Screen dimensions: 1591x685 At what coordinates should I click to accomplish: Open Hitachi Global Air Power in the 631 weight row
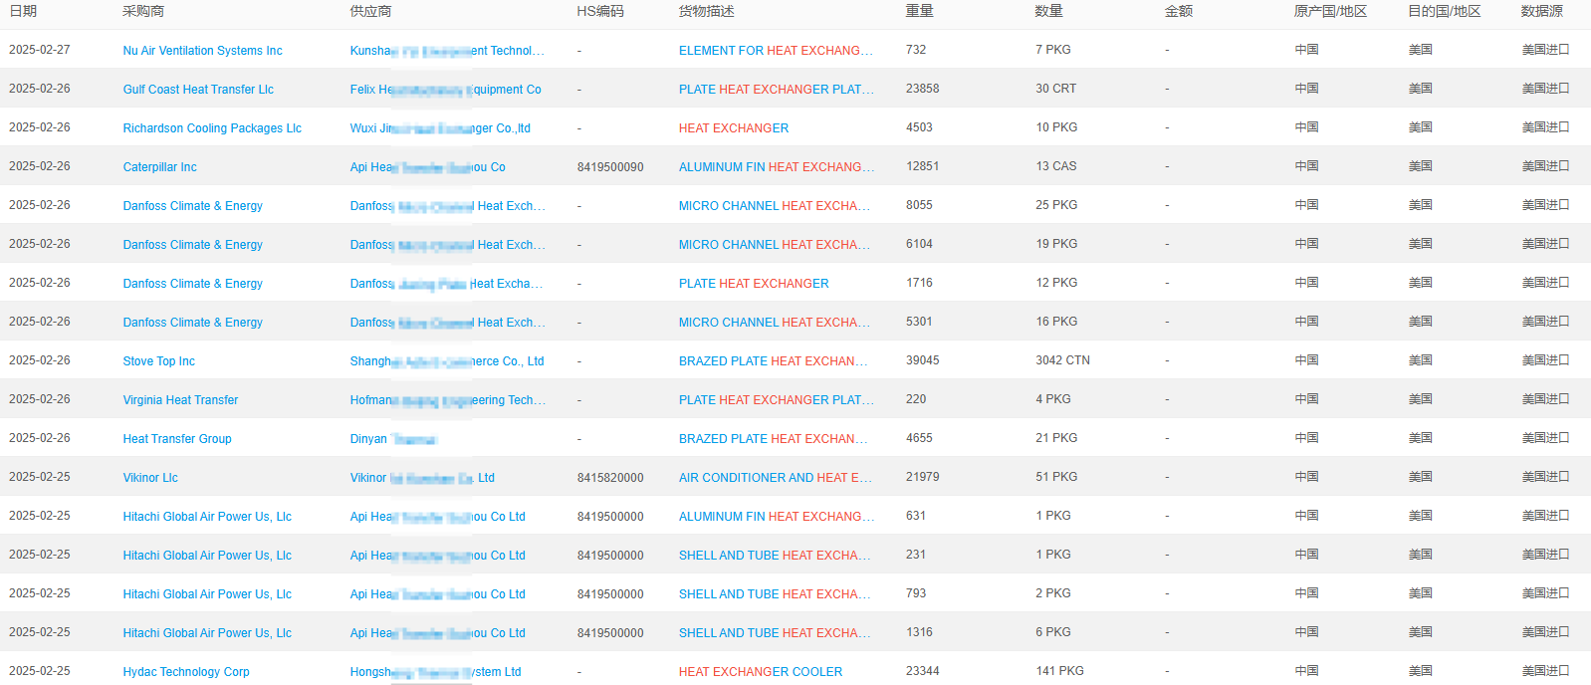(207, 517)
